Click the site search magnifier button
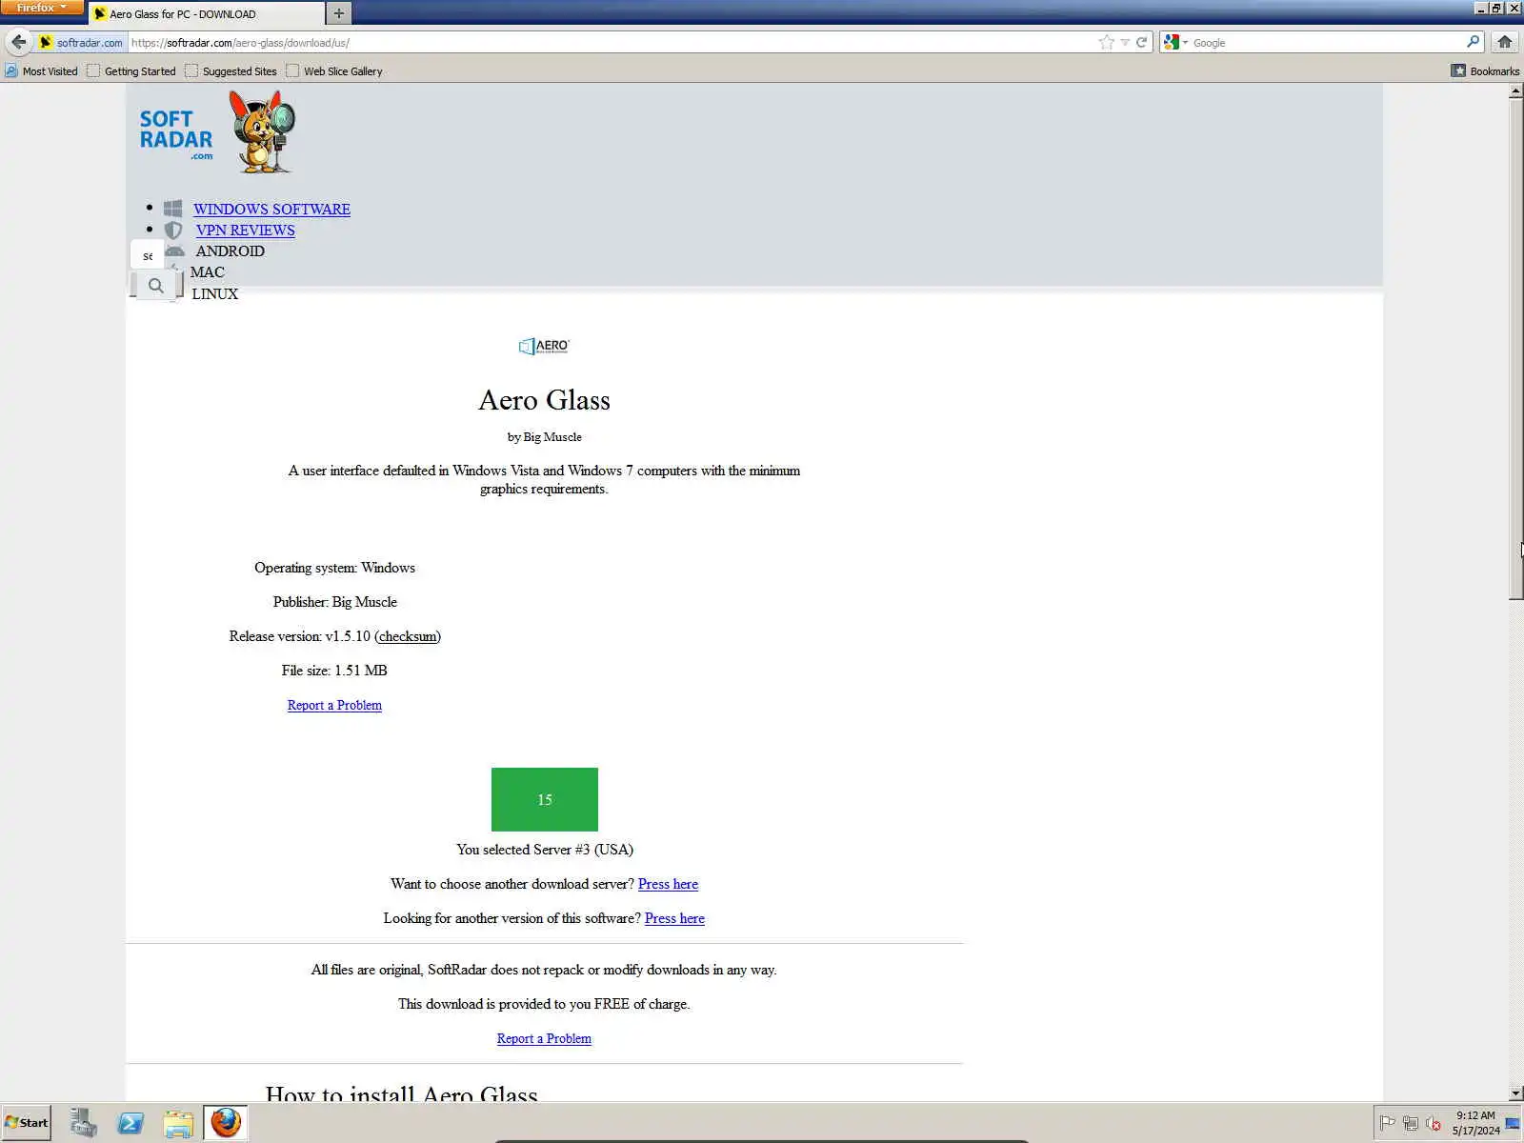Screen dimensions: 1524x1143 click(155, 286)
